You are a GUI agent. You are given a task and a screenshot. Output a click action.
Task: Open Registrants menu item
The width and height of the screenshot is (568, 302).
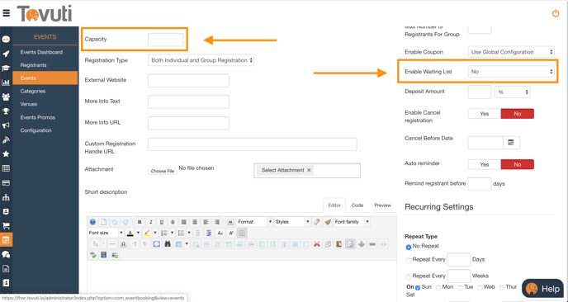[33, 65]
